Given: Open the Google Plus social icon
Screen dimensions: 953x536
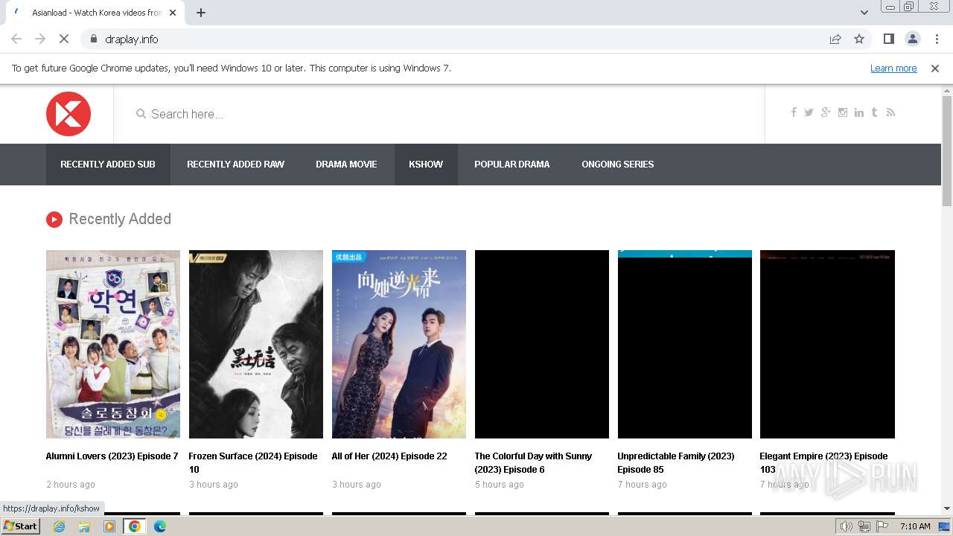Looking at the screenshot, I should point(826,112).
